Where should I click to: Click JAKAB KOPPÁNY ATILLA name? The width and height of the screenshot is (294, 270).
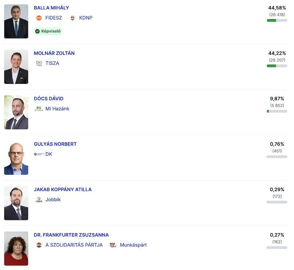point(62,189)
